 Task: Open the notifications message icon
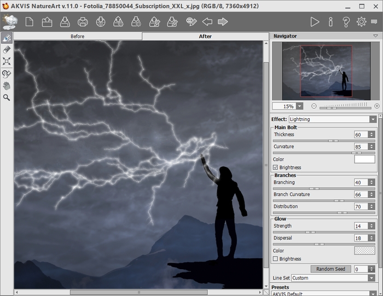click(x=374, y=22)
